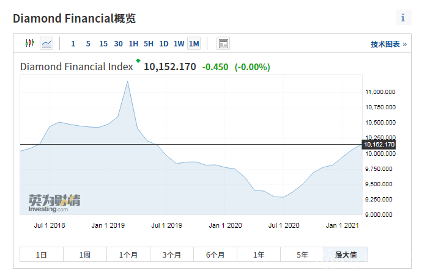Click the green down arrow indicator
The image size is (422, 279).
138,61
